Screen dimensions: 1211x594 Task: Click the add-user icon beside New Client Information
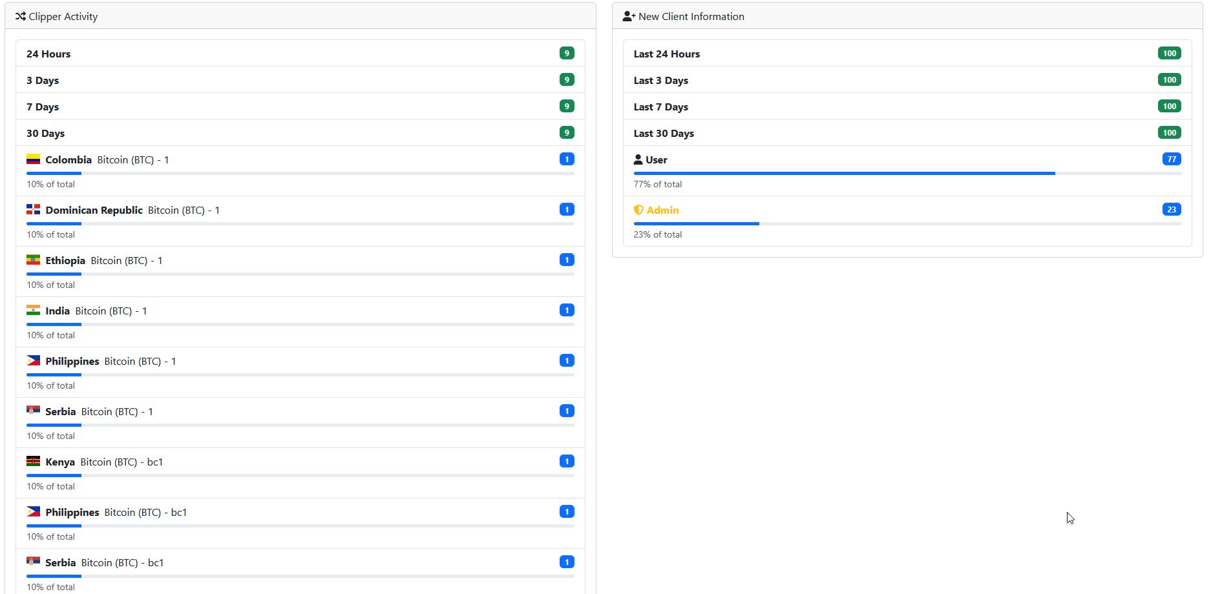629,16
